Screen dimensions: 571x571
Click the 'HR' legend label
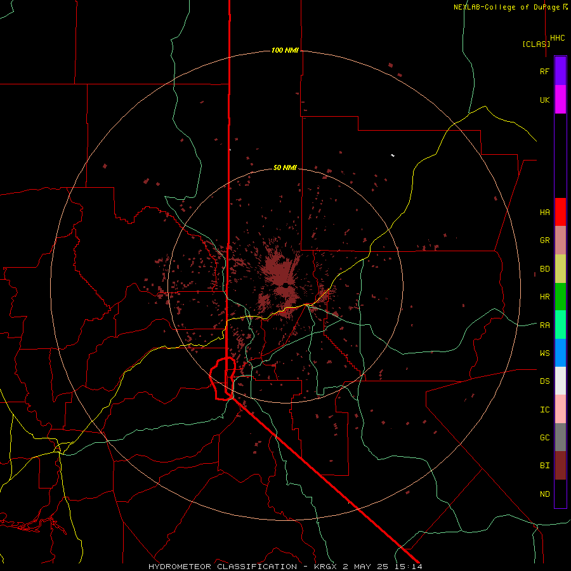(x=544, y=297)
